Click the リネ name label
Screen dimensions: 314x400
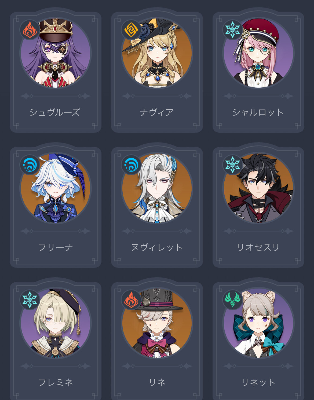tap(157, 382)
